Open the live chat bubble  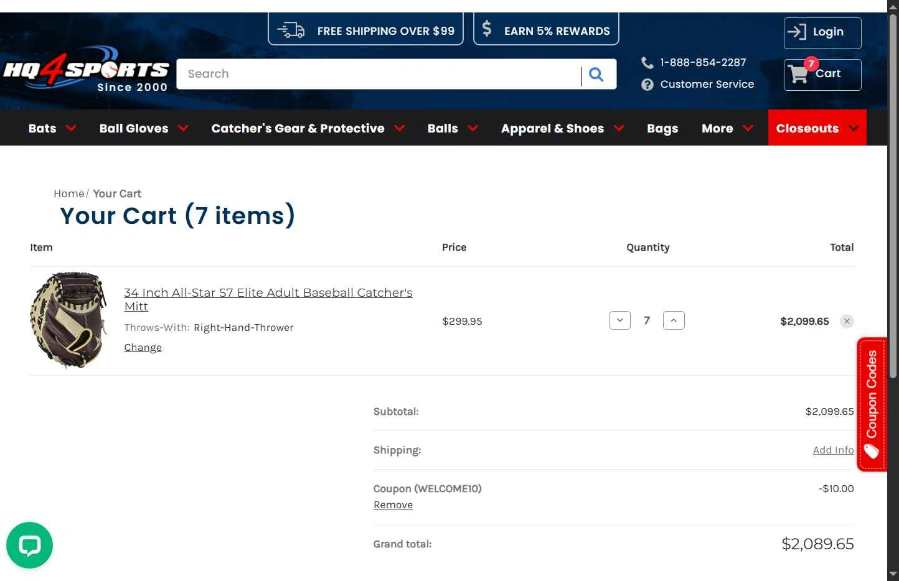[x=29, y=545]
